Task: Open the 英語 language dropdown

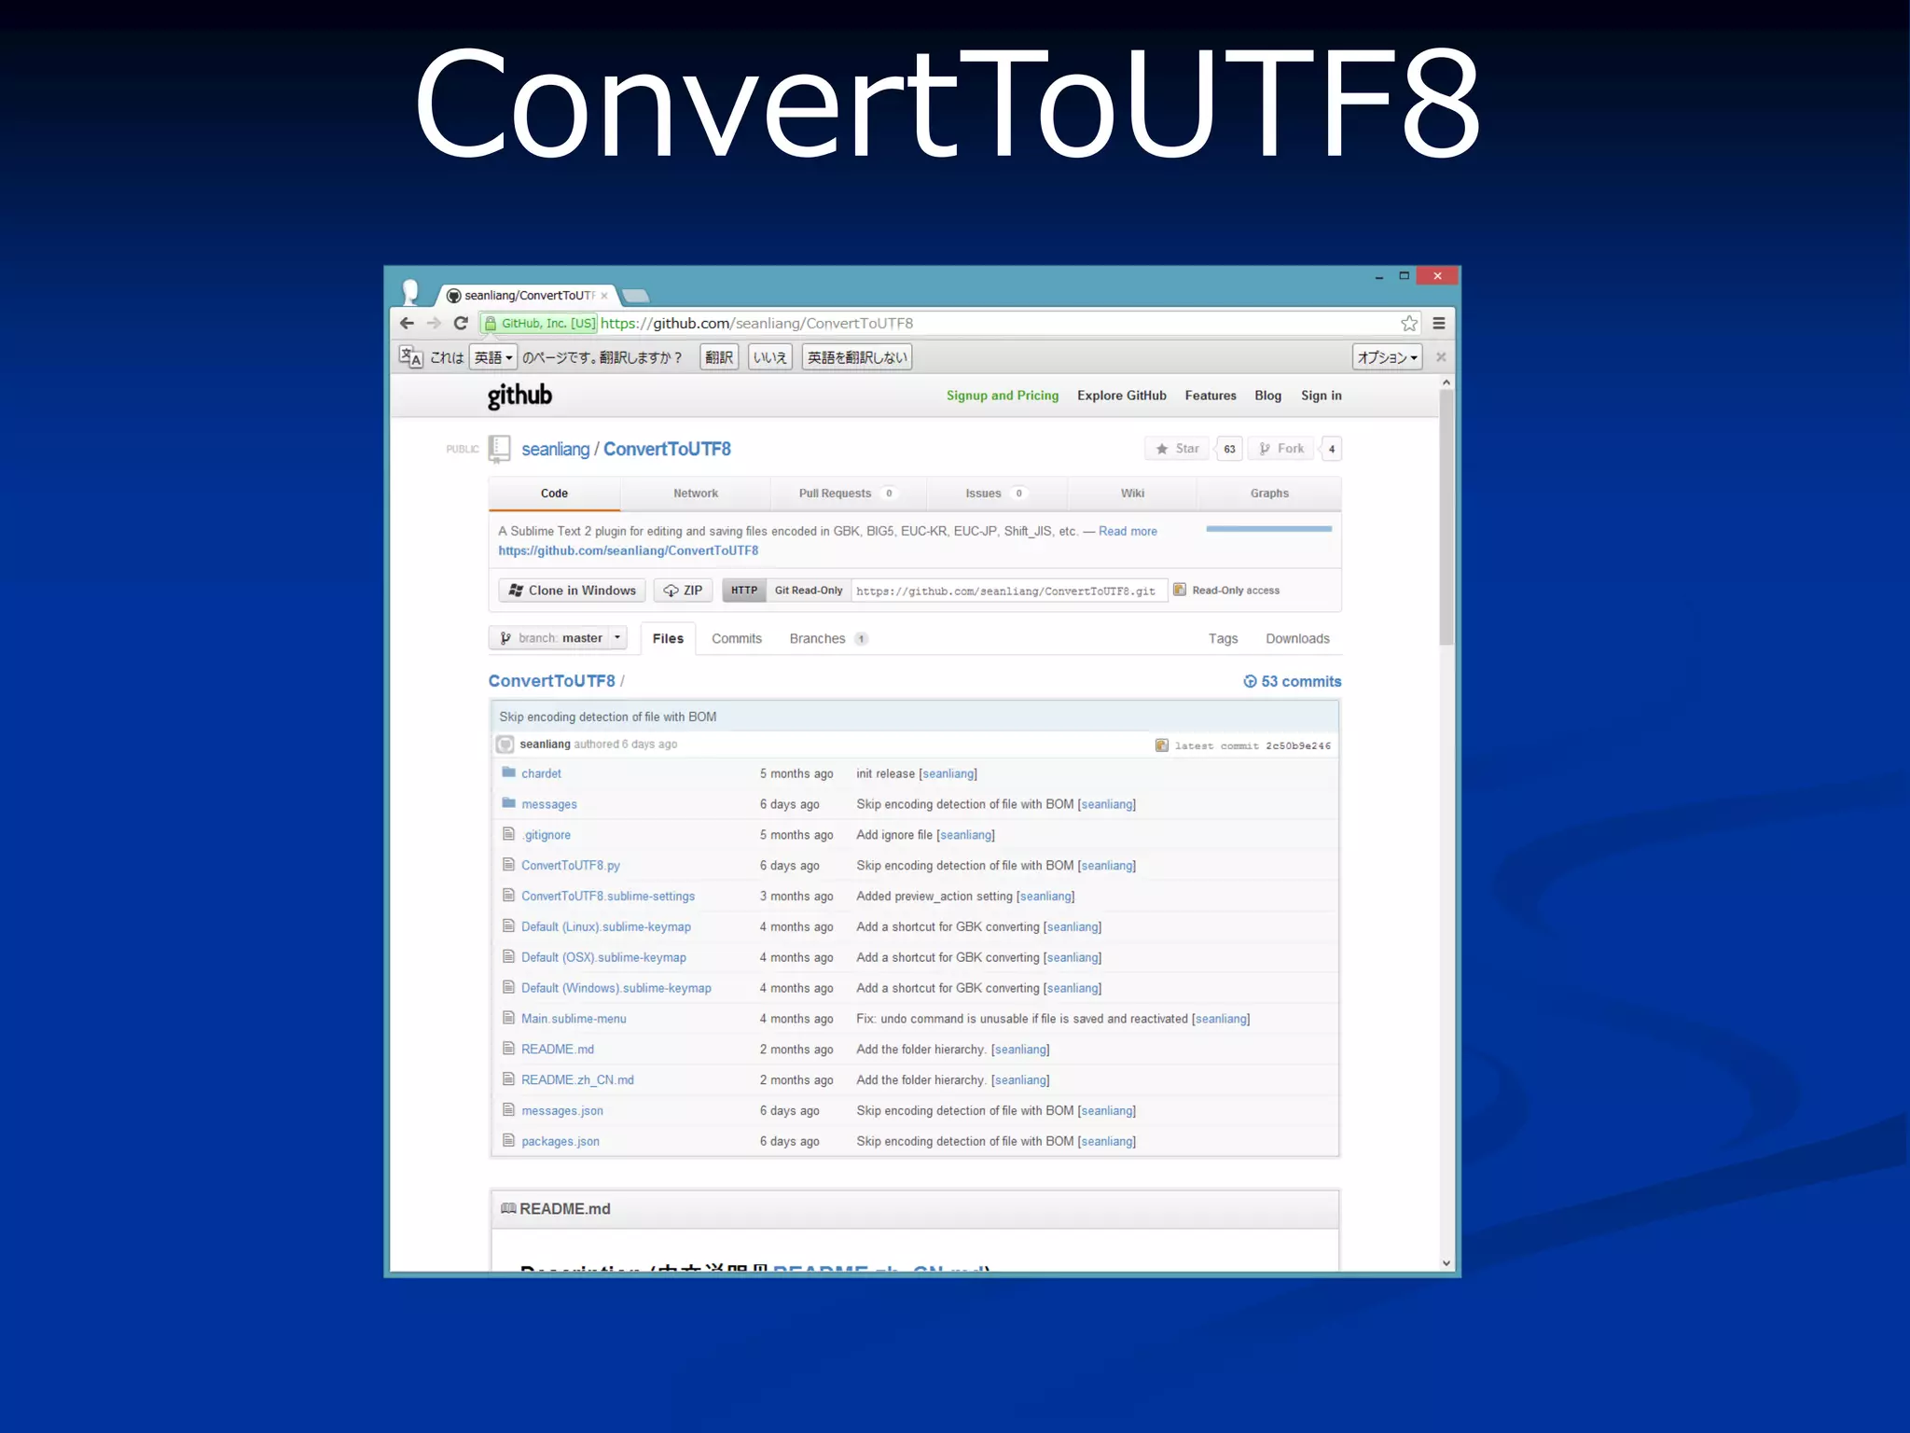Action: [493, 356]
